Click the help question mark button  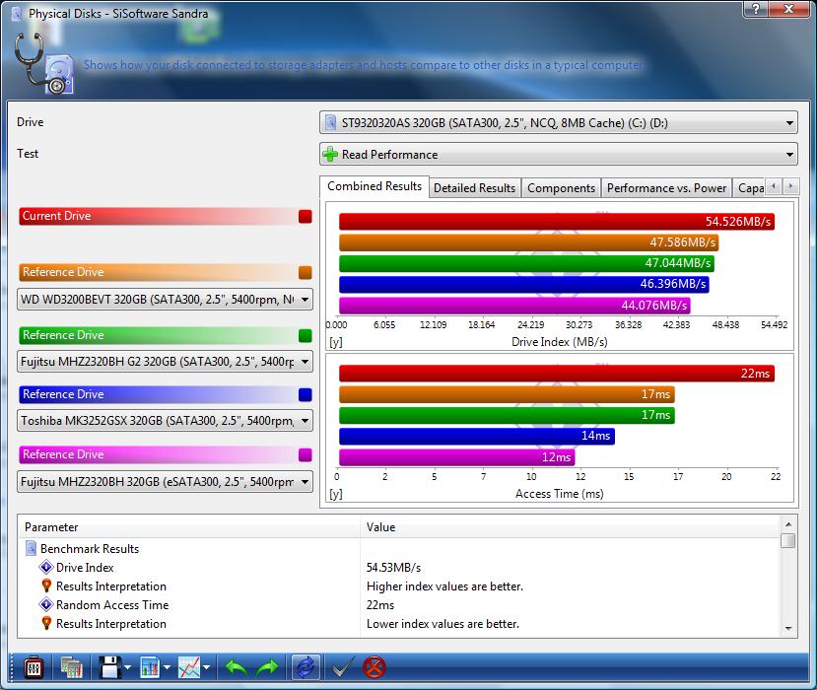(756, 9)
